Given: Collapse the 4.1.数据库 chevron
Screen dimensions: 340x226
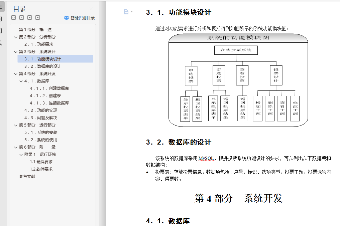Looking at the screenshot, I should tap(21, 81).
